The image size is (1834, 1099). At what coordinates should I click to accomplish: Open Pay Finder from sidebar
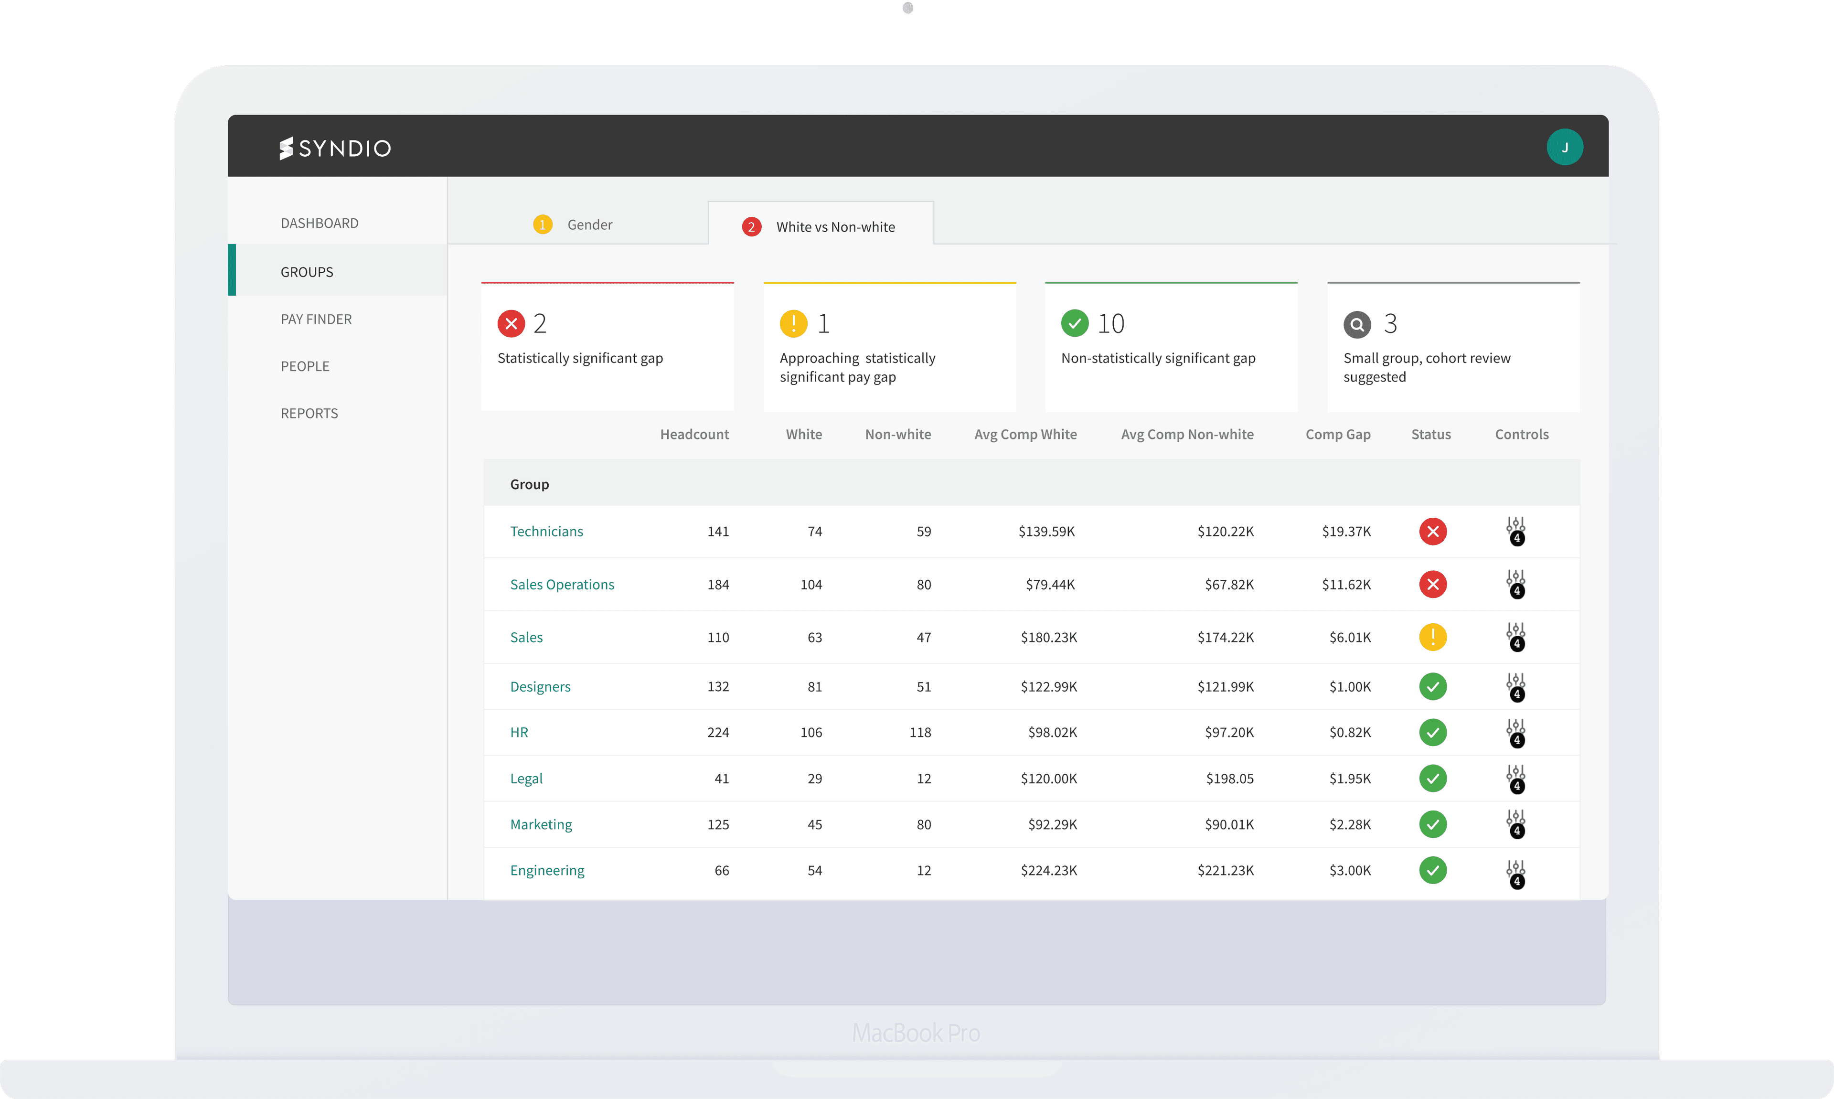[x=316, y=319]
